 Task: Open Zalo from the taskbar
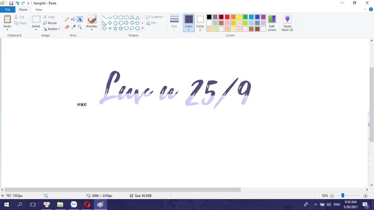(x=74, y=205)
